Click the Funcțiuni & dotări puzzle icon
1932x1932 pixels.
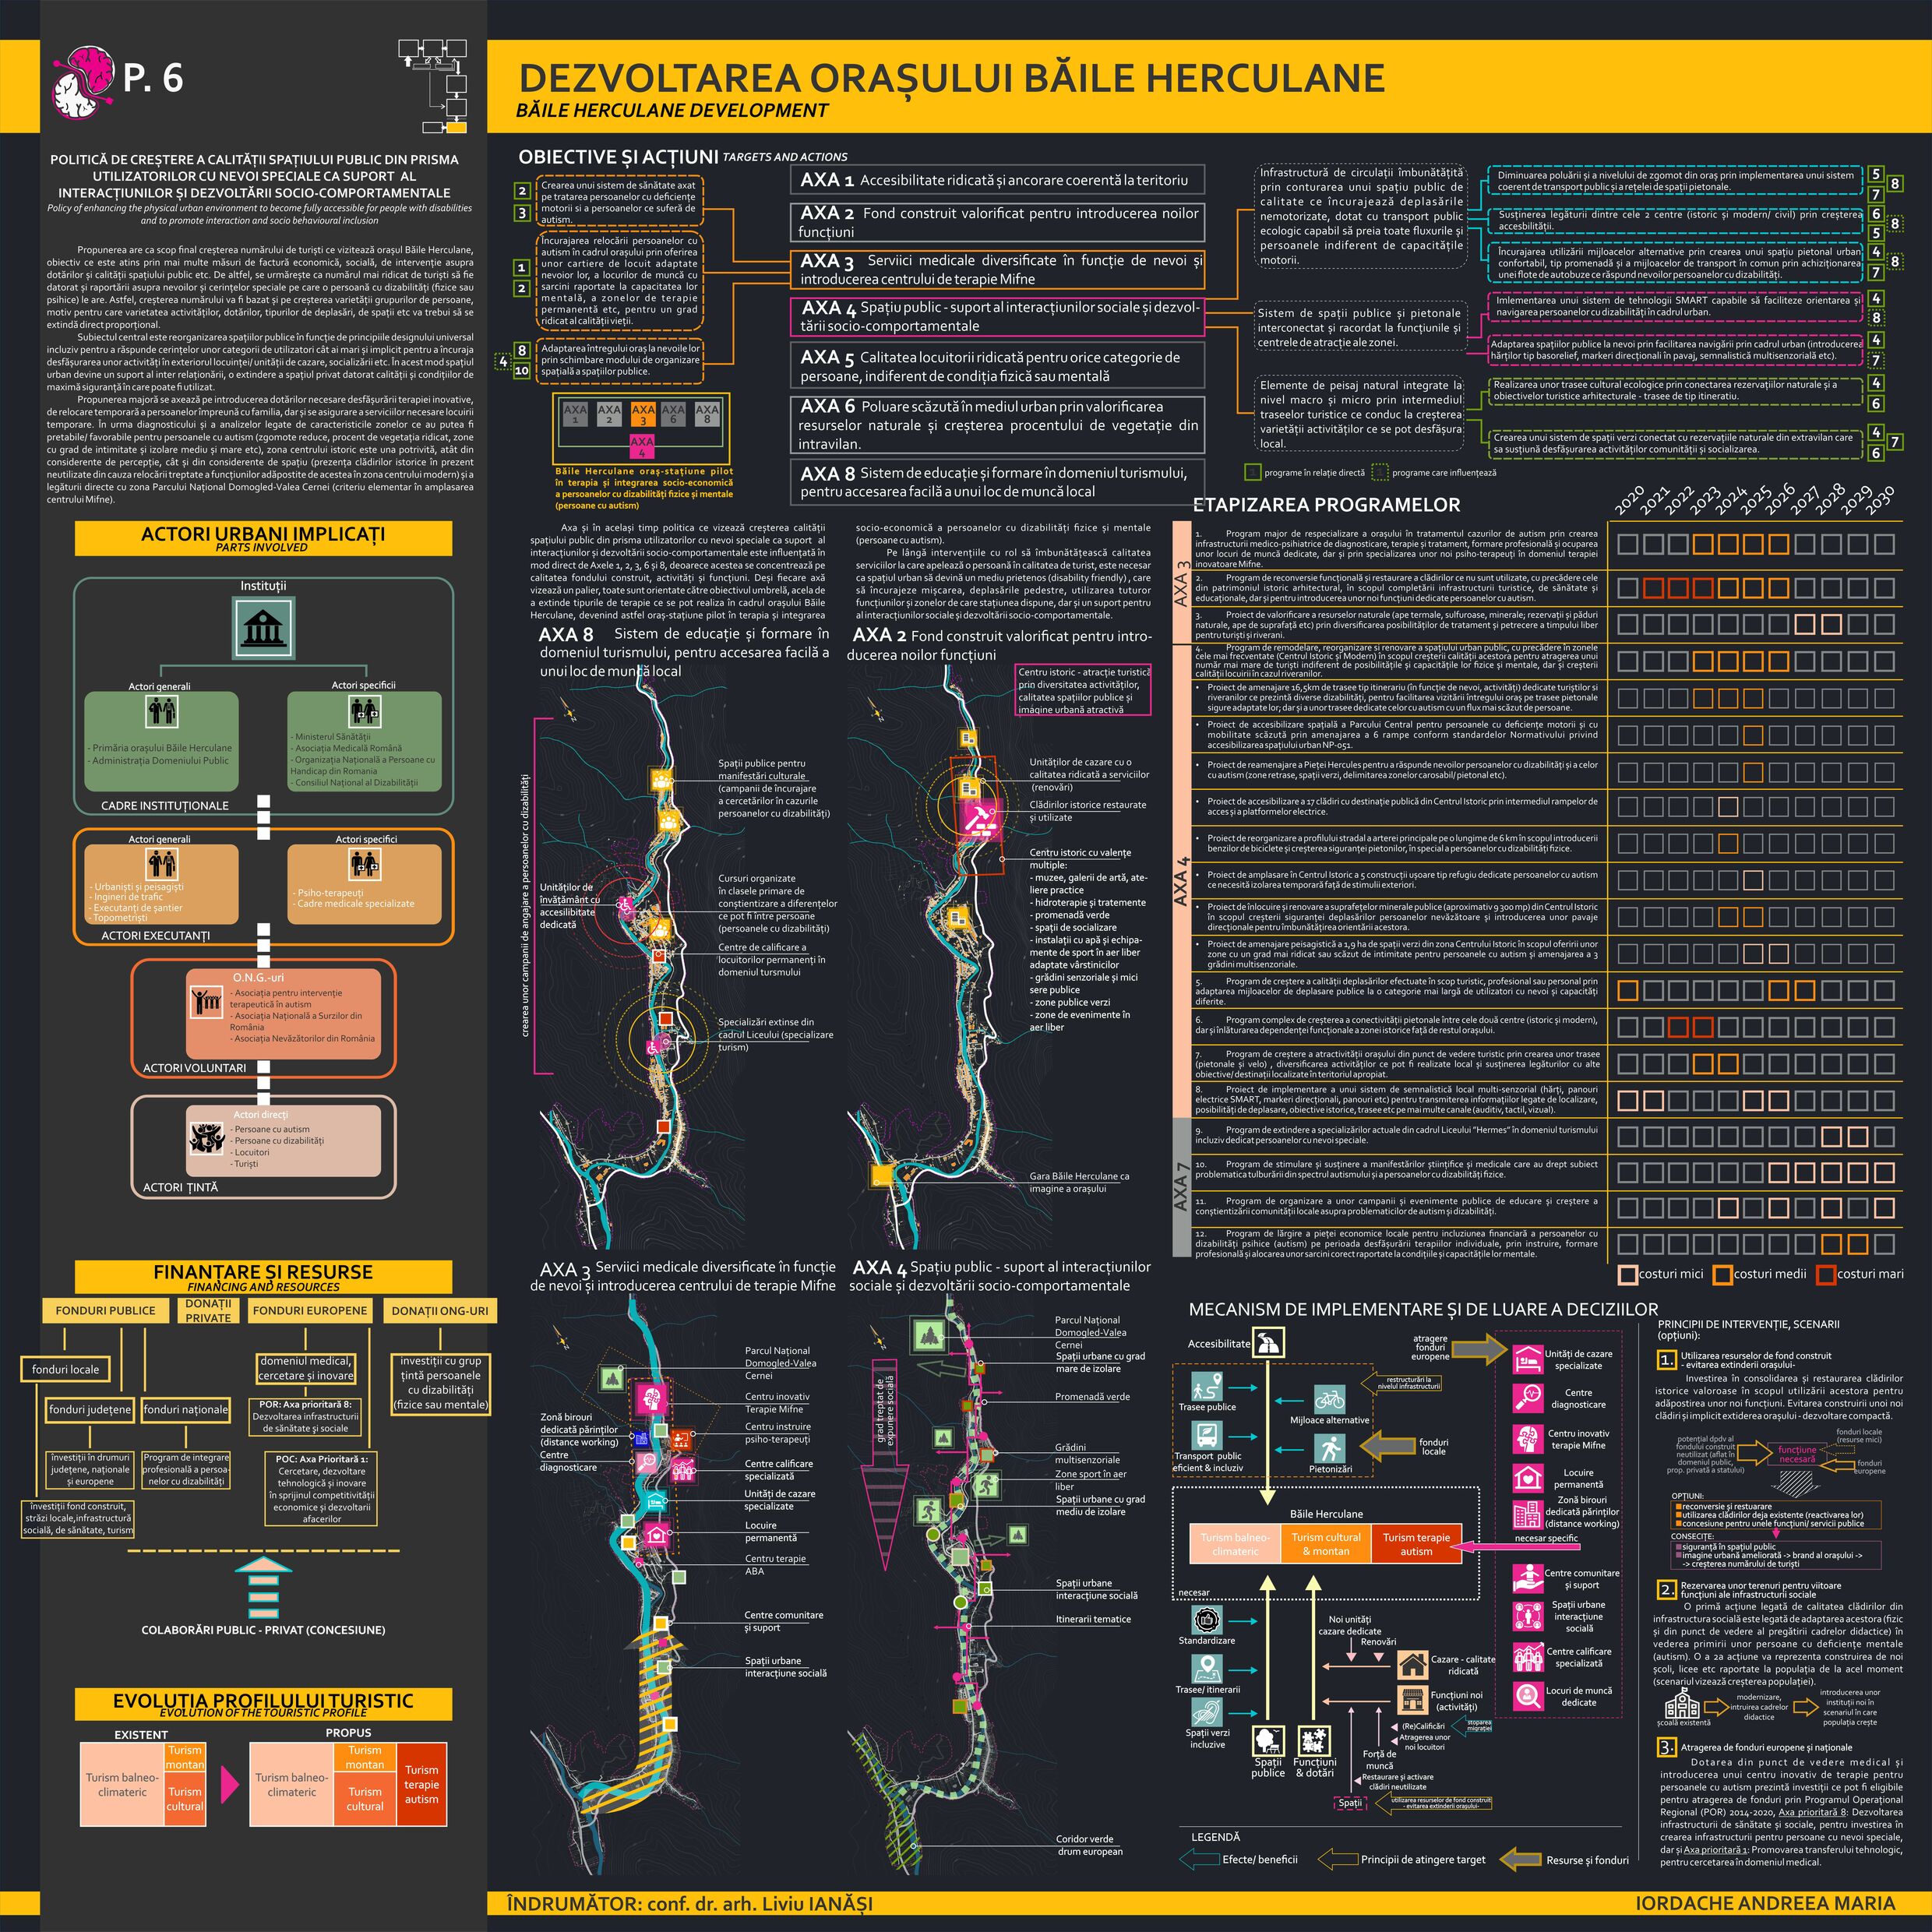pyautogui.click(x=1314, y=1741)
